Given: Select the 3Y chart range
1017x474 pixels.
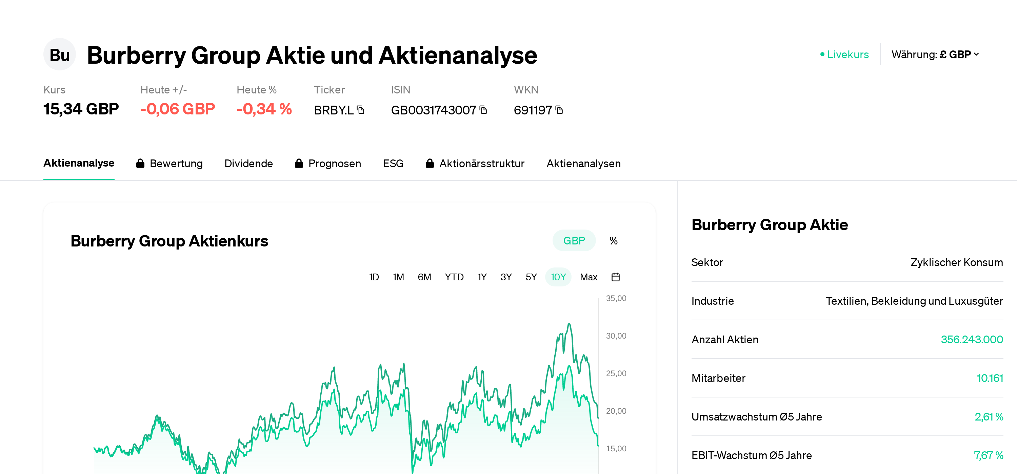Looking at the screenshot, I should 506,277.
